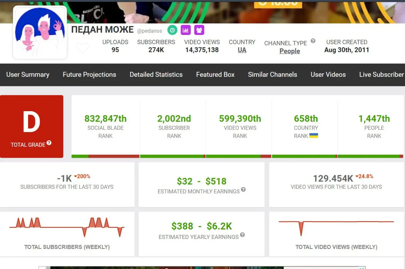Click the -1K subscribers last 30 days
The image size is (405, 269).
click(64, 178)
